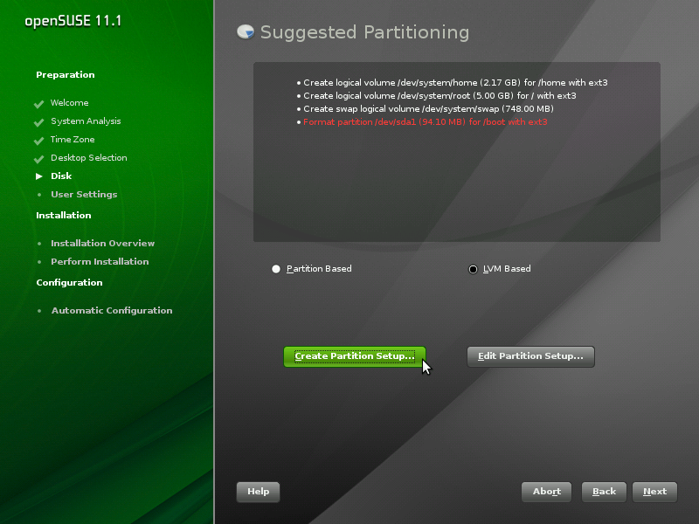Click the Configuration section heading
This screenshot has width=699, height=524.
click(69, 282)
